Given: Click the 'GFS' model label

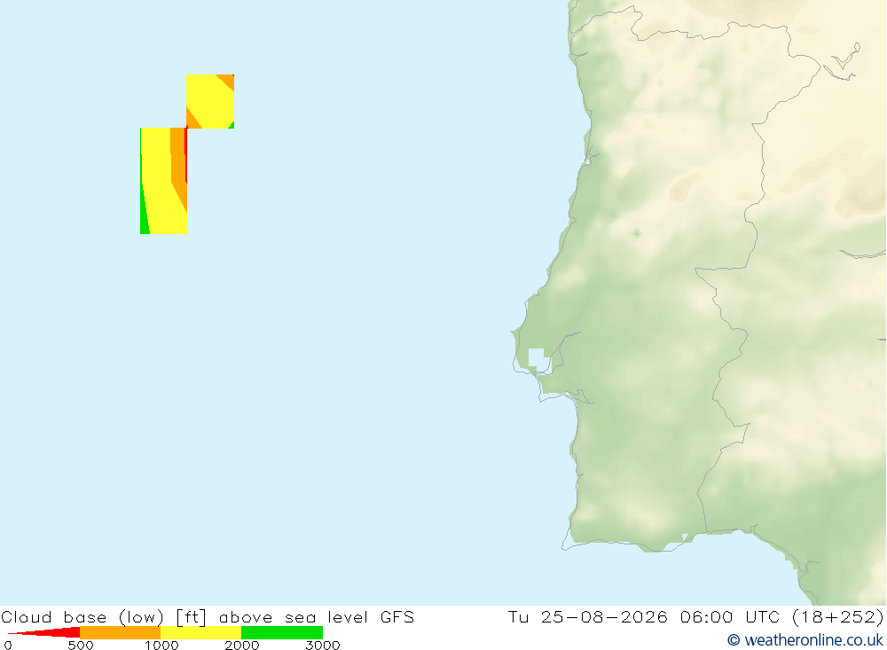Looking at the screenshot, I should pos(397,616).
